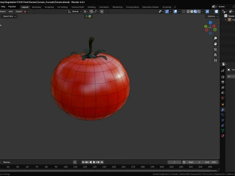The image size is (235, 176).
Task: Switch to the Shading workspace tab
Action: [92, 7]
